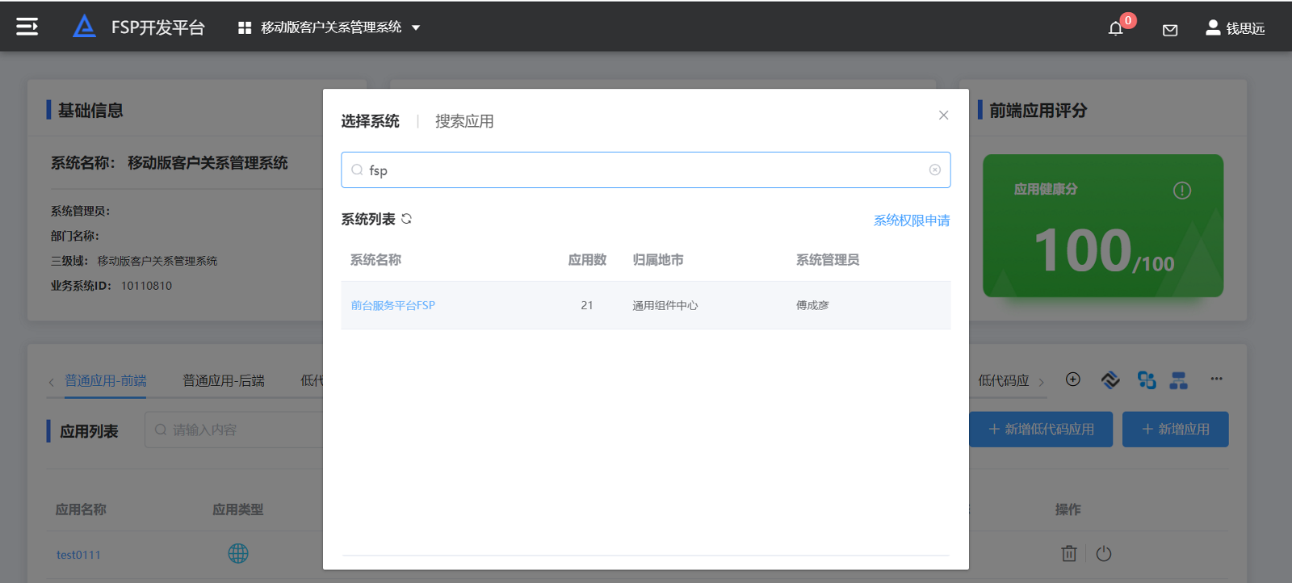Click the magnifier icon in search box
1292x583 pixels.
tap(357, 170)
